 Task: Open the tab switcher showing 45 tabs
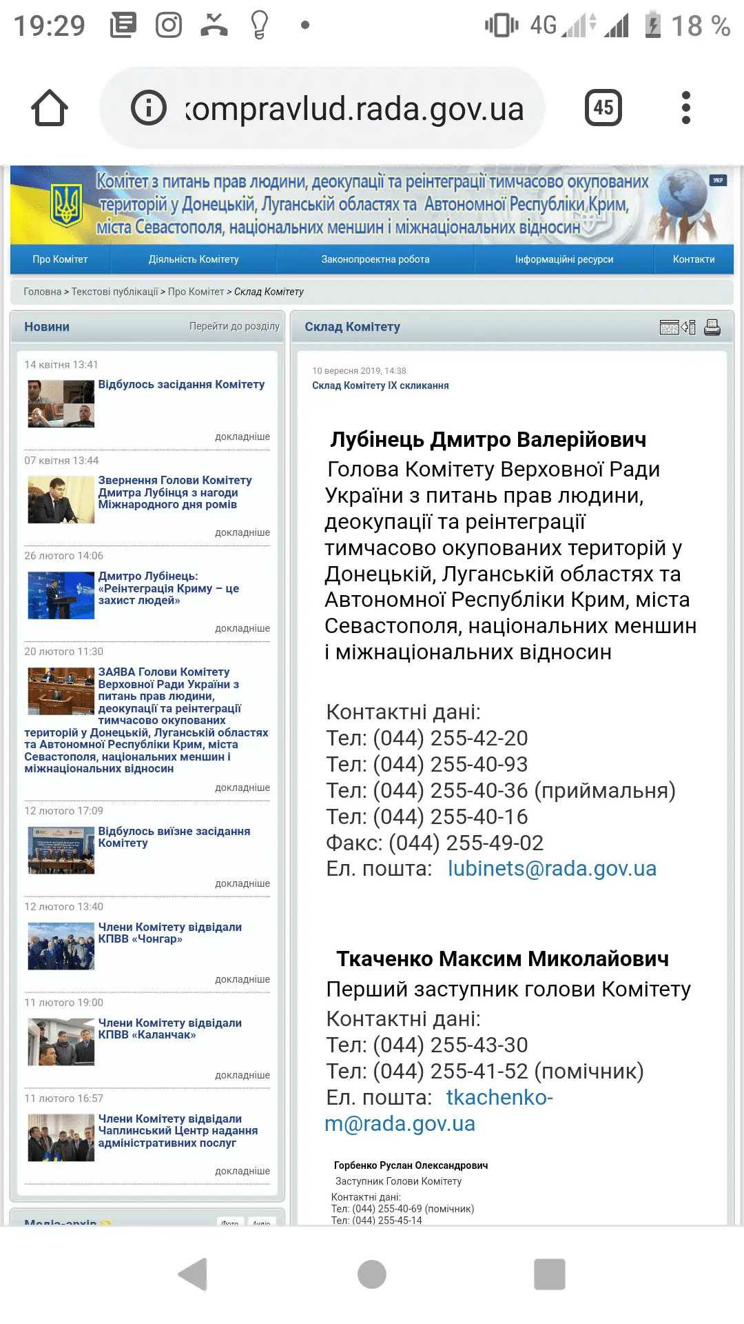[603, 108]
